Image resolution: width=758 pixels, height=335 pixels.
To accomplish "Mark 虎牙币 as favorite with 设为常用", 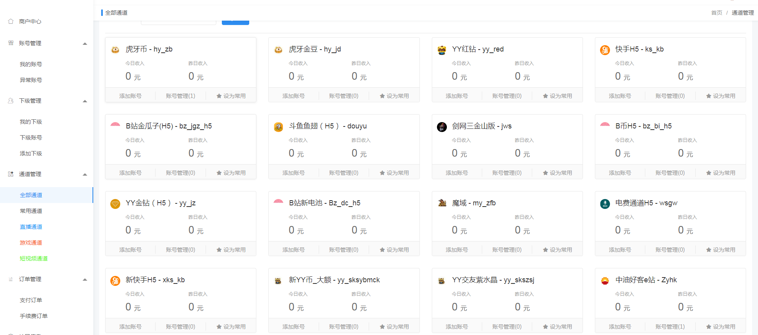I will point(231,96).
